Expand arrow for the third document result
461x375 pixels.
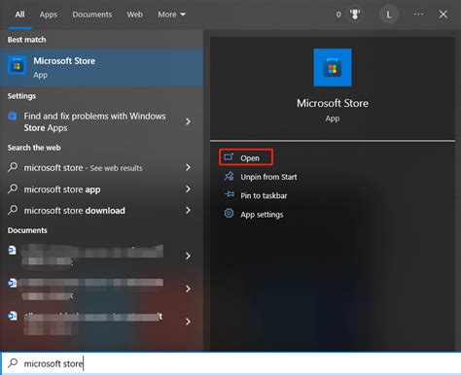point(188,322)
